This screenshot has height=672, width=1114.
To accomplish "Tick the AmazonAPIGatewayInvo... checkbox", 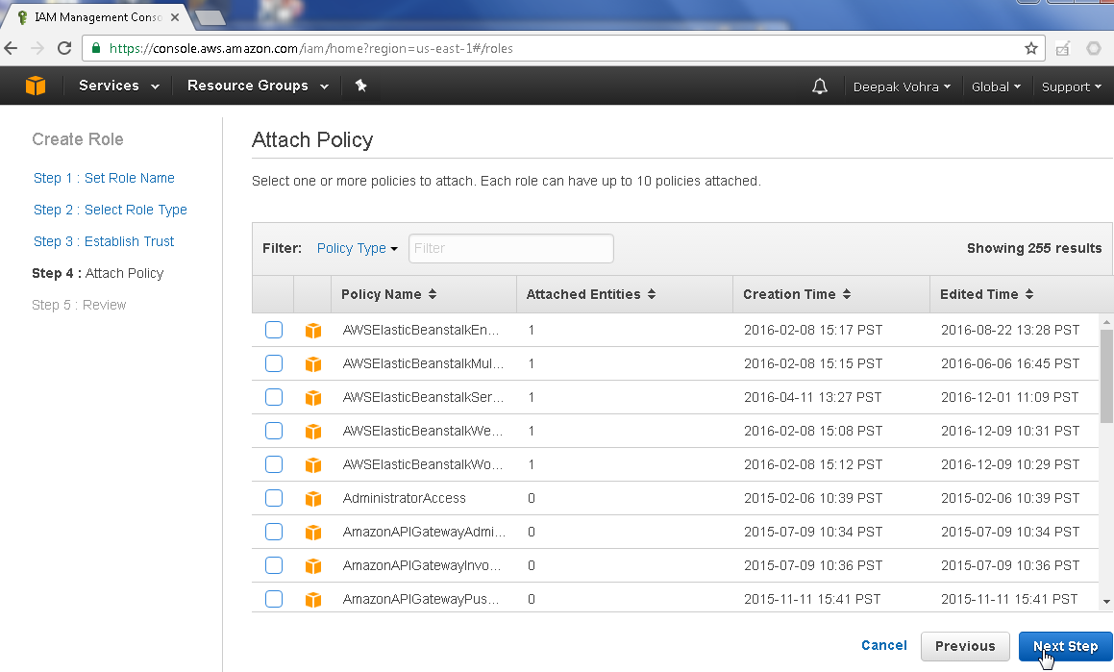I will pyautogui.click(x=274, y=565).
